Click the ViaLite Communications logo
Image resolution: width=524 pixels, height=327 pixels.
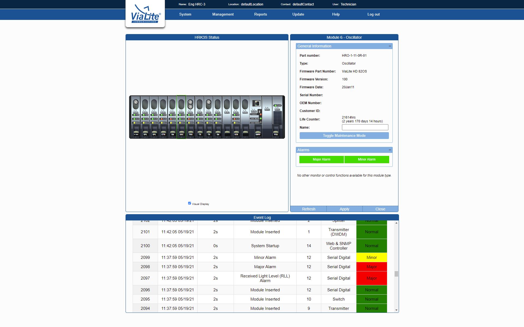click(x=145, y=14)
